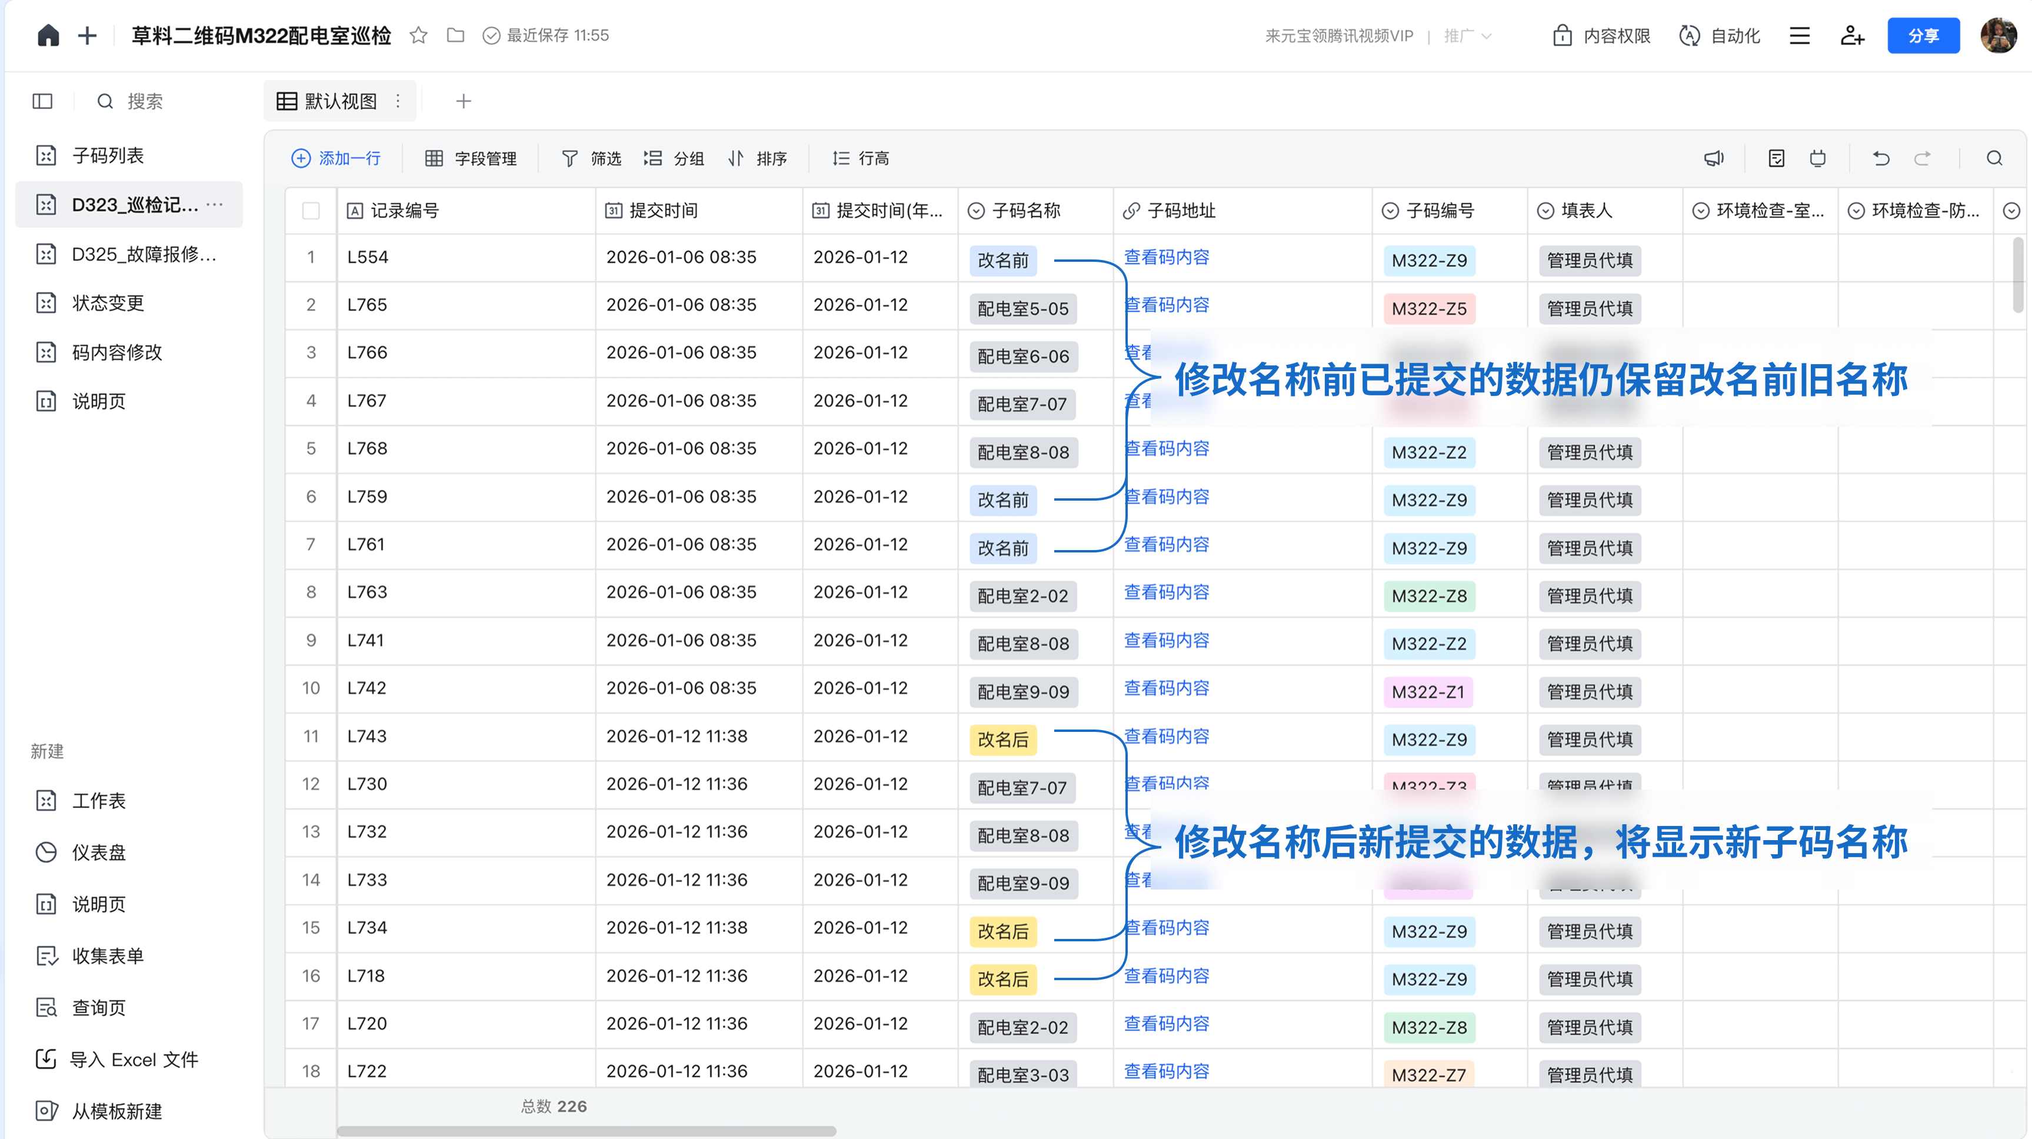Star the document as favorite
The height and width of the screenshot is (1139, 2032).
(419, 35)
